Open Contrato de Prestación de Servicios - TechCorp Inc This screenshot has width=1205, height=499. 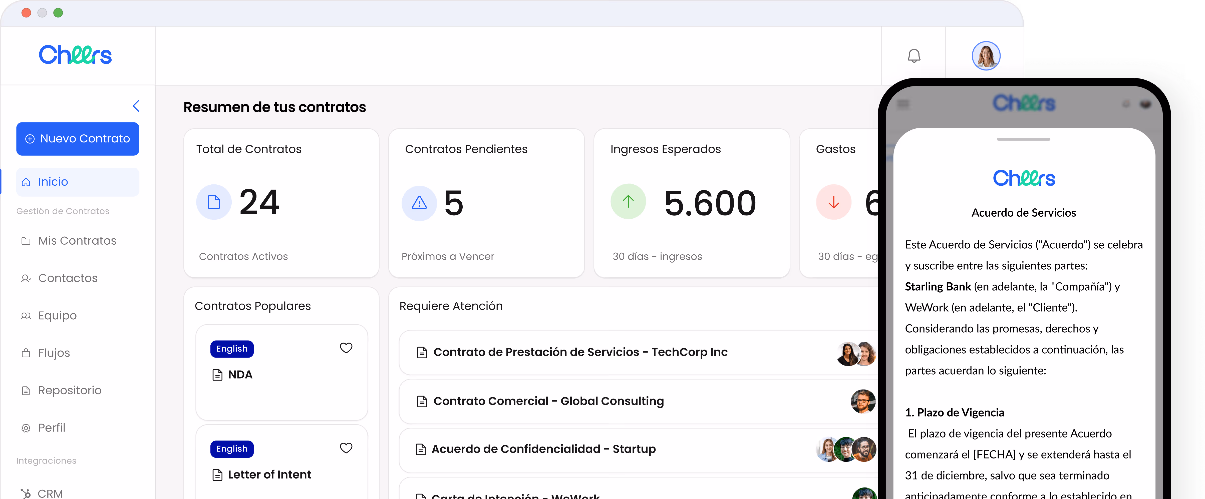pyautogui.click(x=580, y=352)
